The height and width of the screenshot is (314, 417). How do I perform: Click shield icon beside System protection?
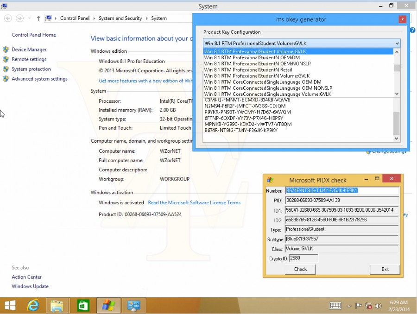point(6,69)
